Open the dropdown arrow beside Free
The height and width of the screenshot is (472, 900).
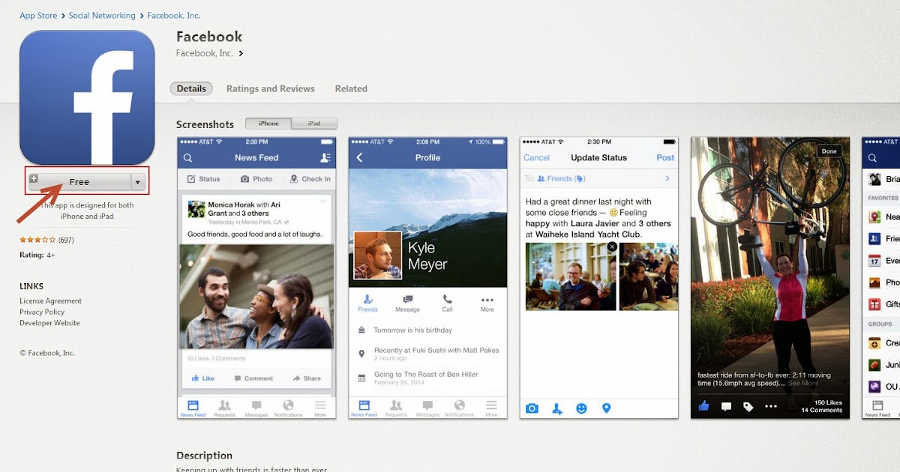[x=138, y=181]
